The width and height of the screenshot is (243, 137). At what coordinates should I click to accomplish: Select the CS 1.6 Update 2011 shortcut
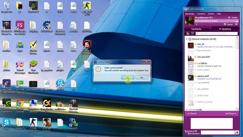click(33, 125)
